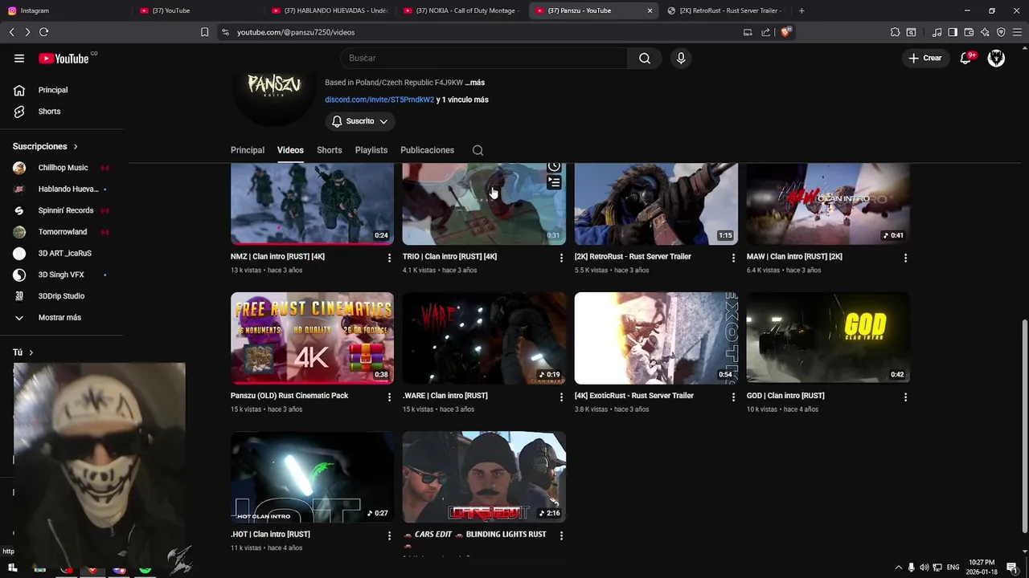Expand the Tú section
This screenshot has height=578, width=1029.
[23, 352]
